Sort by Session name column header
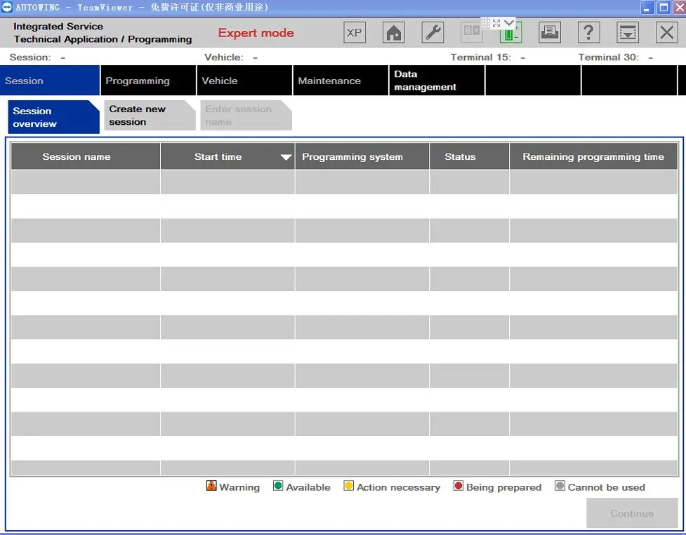This screenshot has height=535, width=686. pyautogui.click(x=86, y=156)
